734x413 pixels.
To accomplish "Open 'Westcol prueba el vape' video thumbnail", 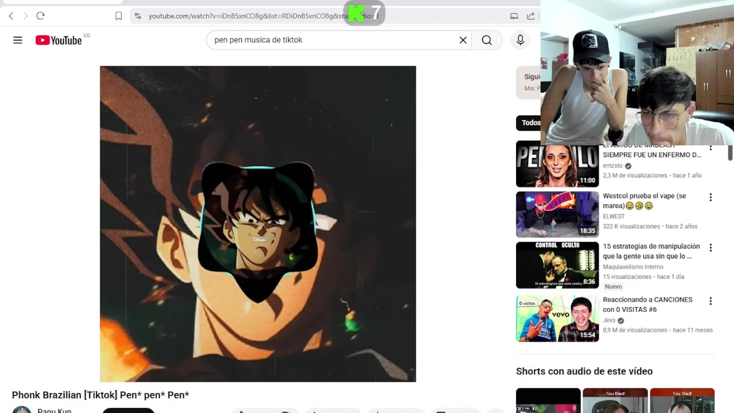I will click(557, 215).
